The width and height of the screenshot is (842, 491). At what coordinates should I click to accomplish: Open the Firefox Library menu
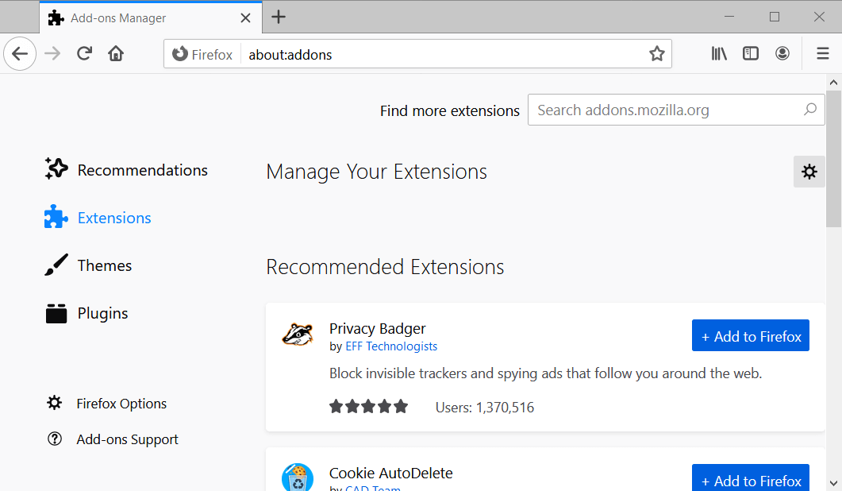point(719,53)
